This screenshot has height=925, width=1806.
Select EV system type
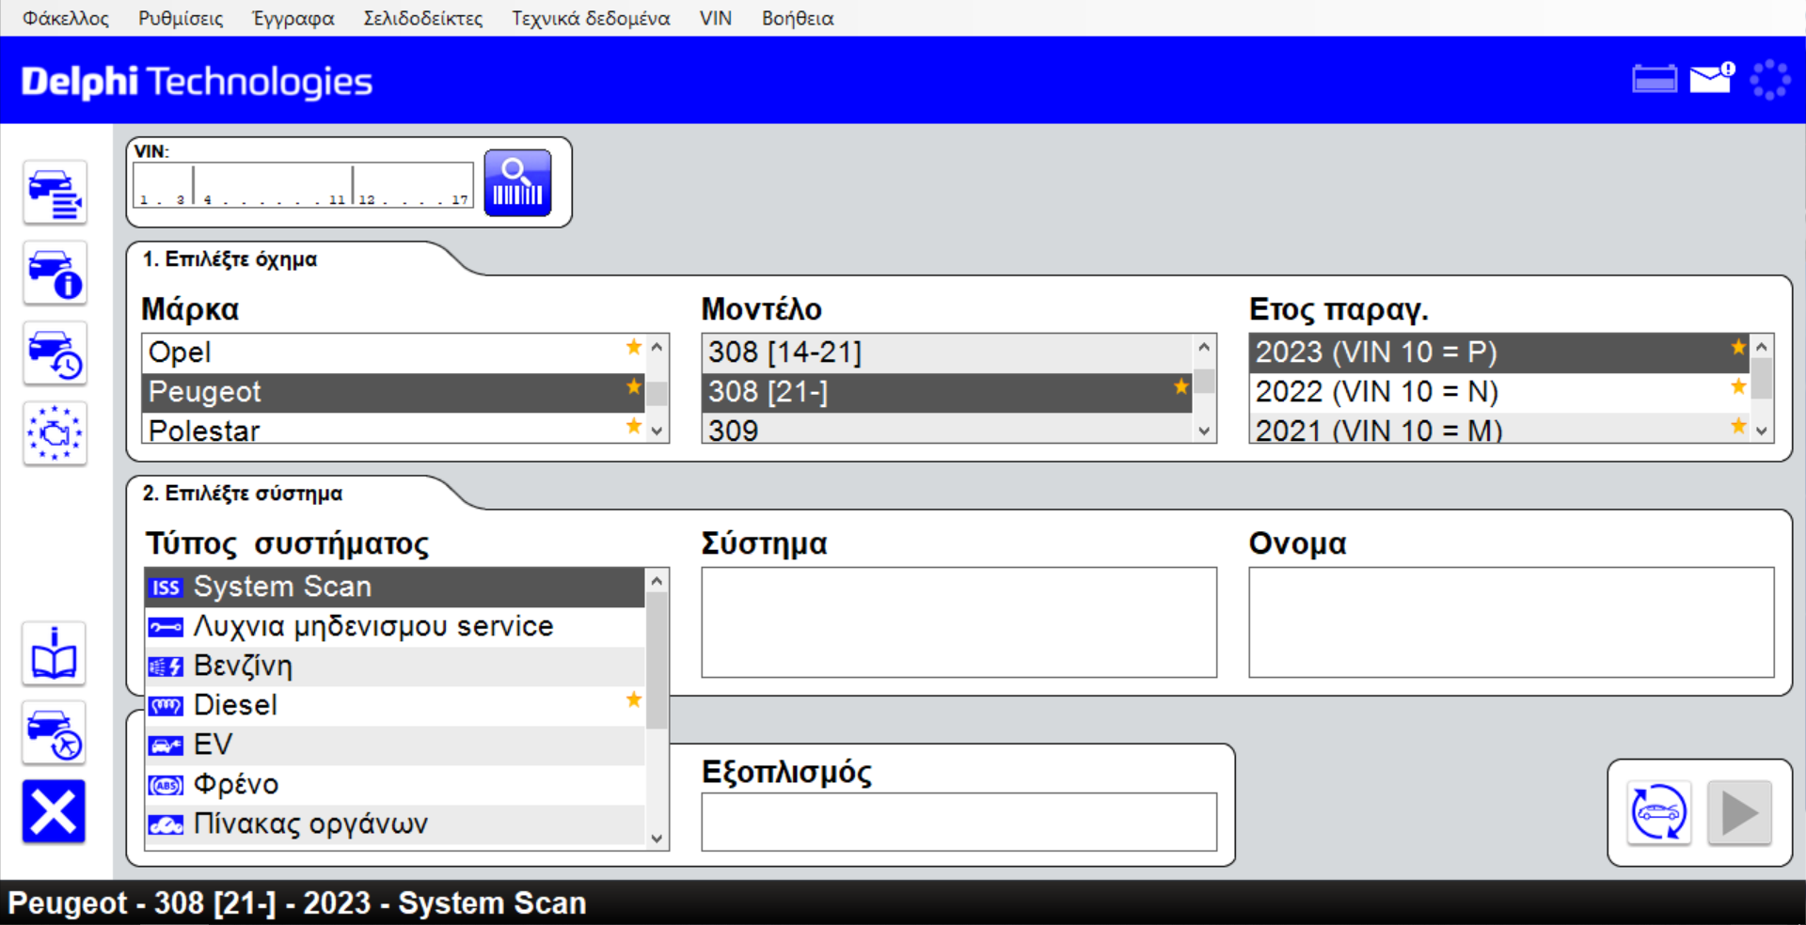pyautogui.click(x=395, y=745)
